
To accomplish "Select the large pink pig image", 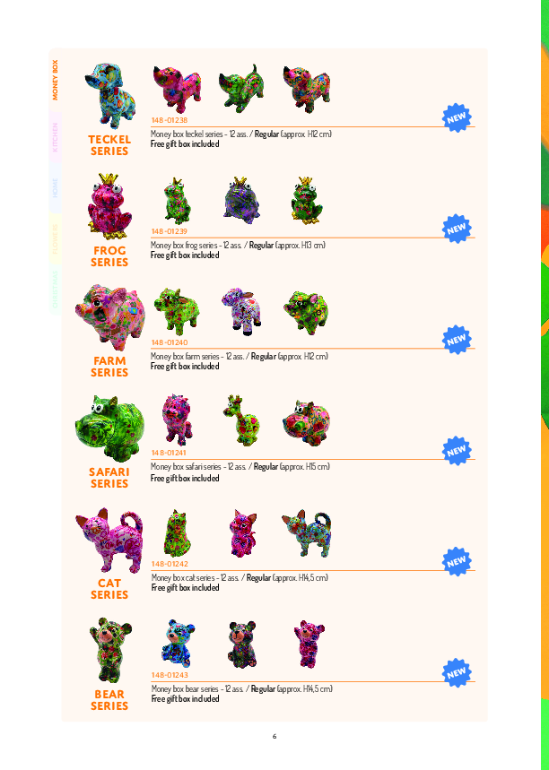I will click(x=110, y=317).
